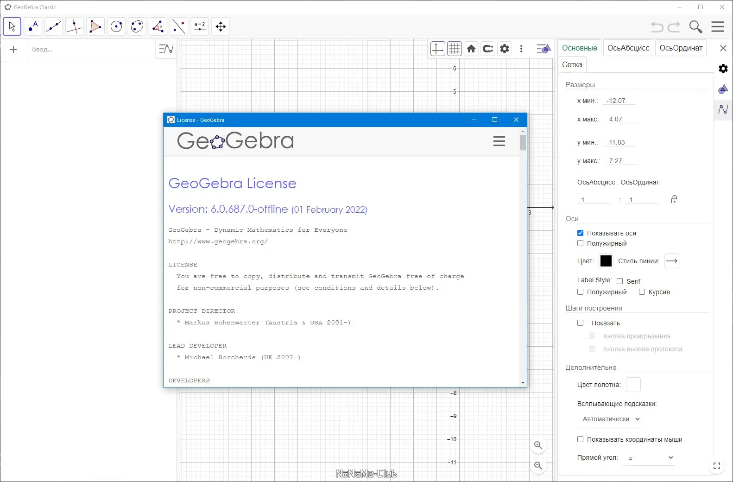Click the x мин value field
The image size is (733, 482).
tap(619, 101)
